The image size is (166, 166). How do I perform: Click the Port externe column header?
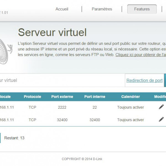click(62, 97)
